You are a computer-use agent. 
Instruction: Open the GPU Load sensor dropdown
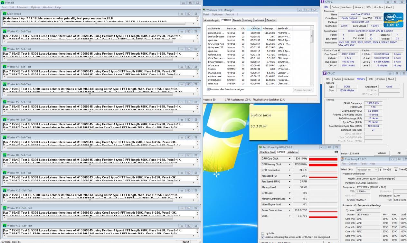tap(289, 193)
